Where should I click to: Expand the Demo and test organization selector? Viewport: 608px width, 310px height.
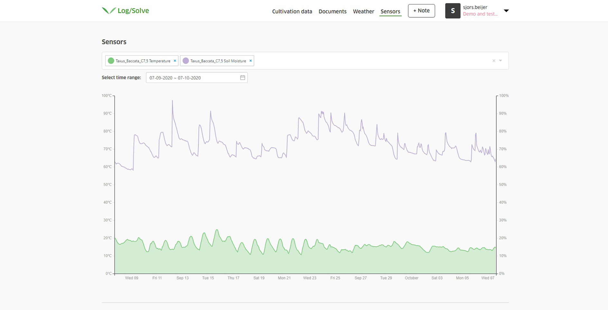480,14
